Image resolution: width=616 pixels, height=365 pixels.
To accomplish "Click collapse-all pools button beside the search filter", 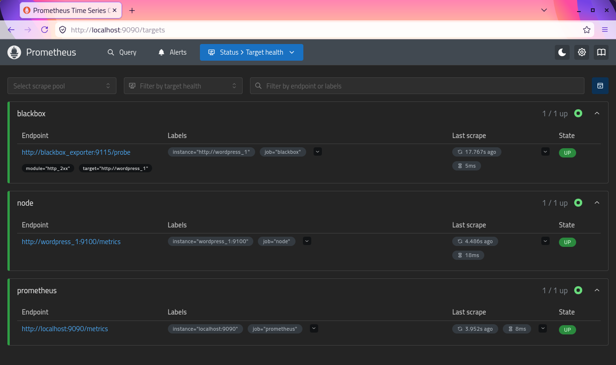I will [x=600, y=86].
